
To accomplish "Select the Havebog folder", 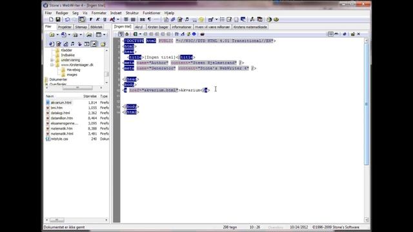I will point(74,70).
